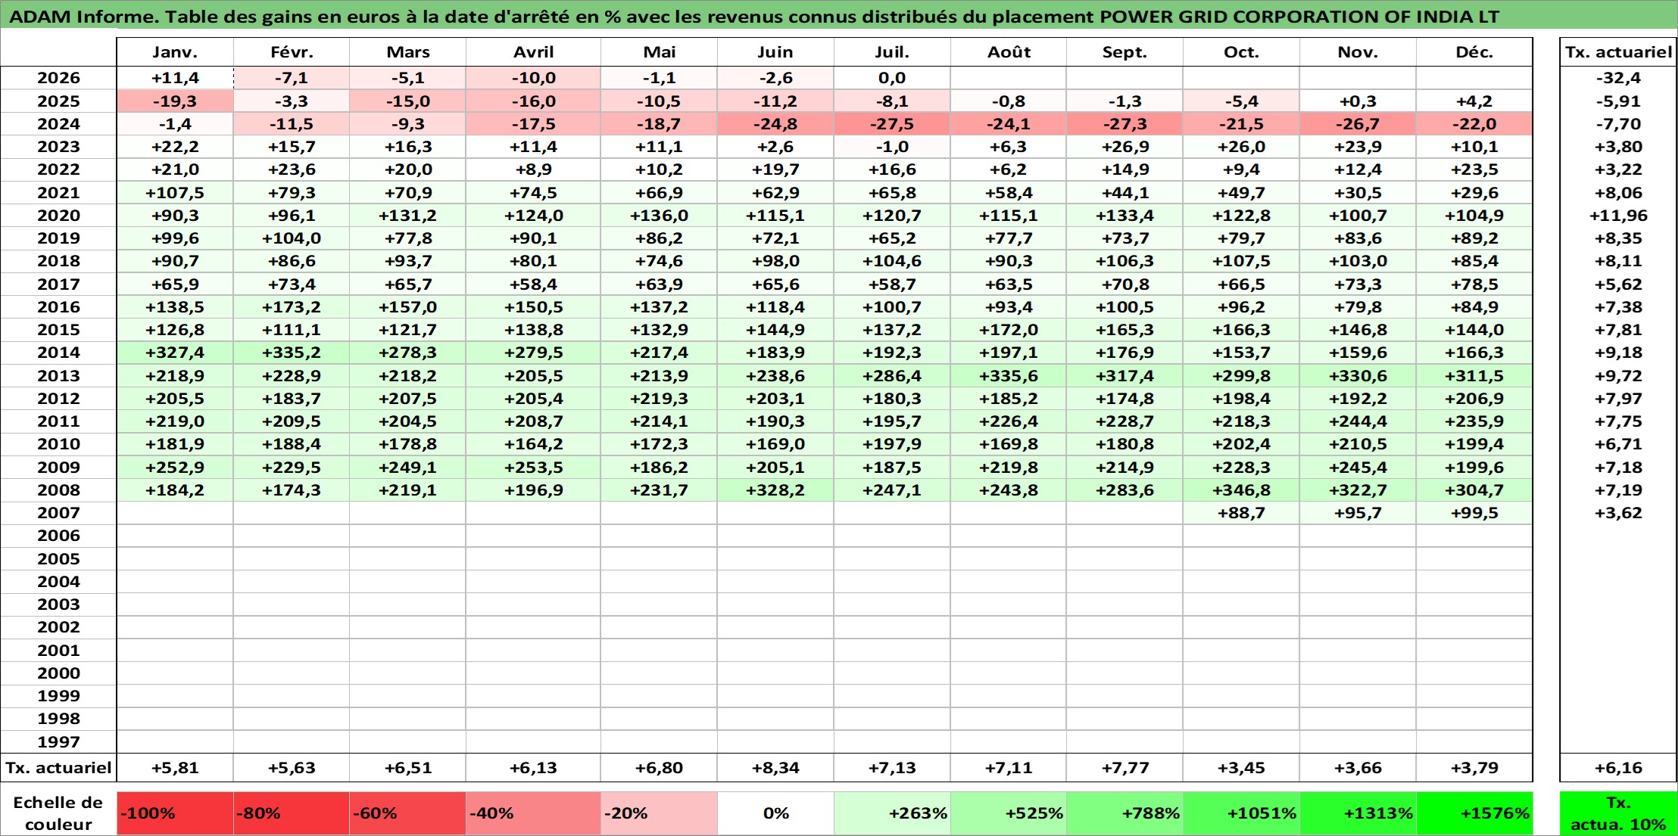Click the 'Nov.' column header
Viewport: 1678px width, 836px height.
1358,52
